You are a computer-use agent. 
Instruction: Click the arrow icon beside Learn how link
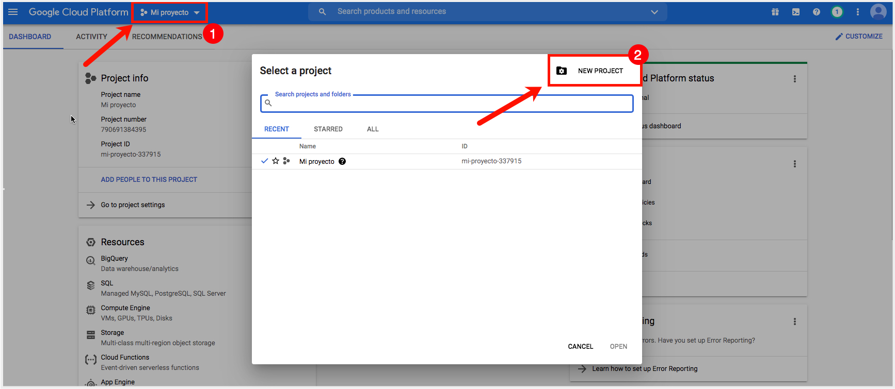[582, 369]
